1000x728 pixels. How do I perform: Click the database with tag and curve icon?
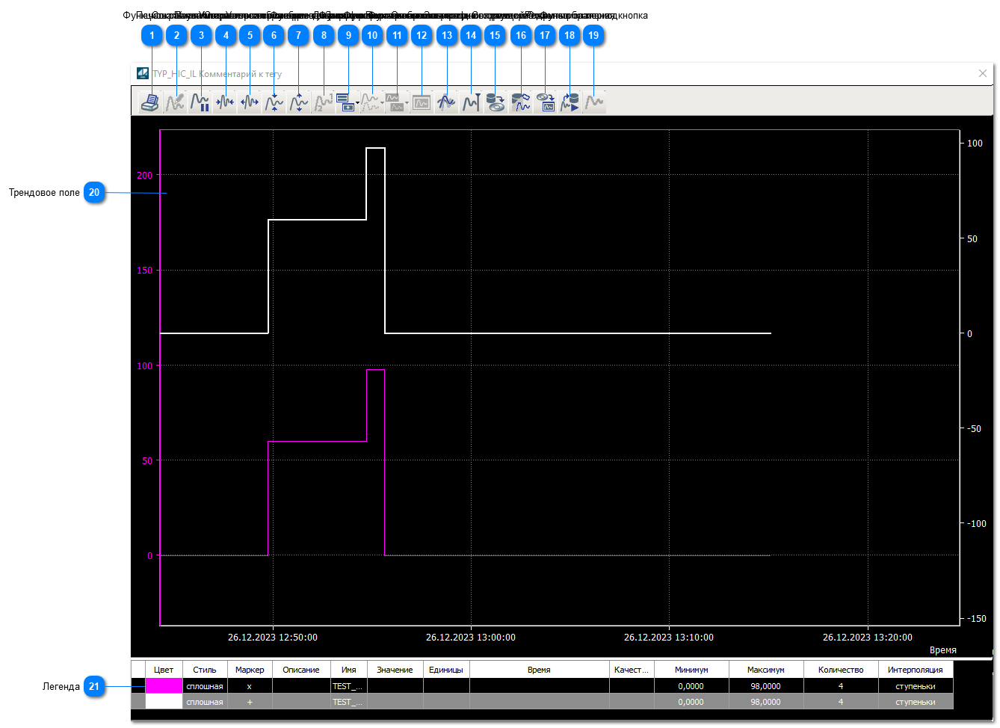[x=521, y=102]
